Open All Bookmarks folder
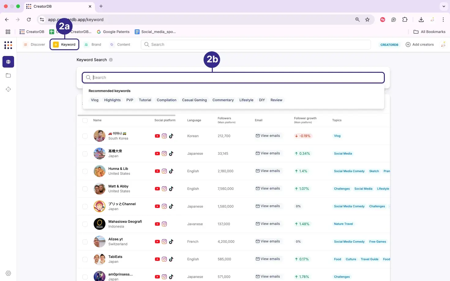 (x=429, y=32)
